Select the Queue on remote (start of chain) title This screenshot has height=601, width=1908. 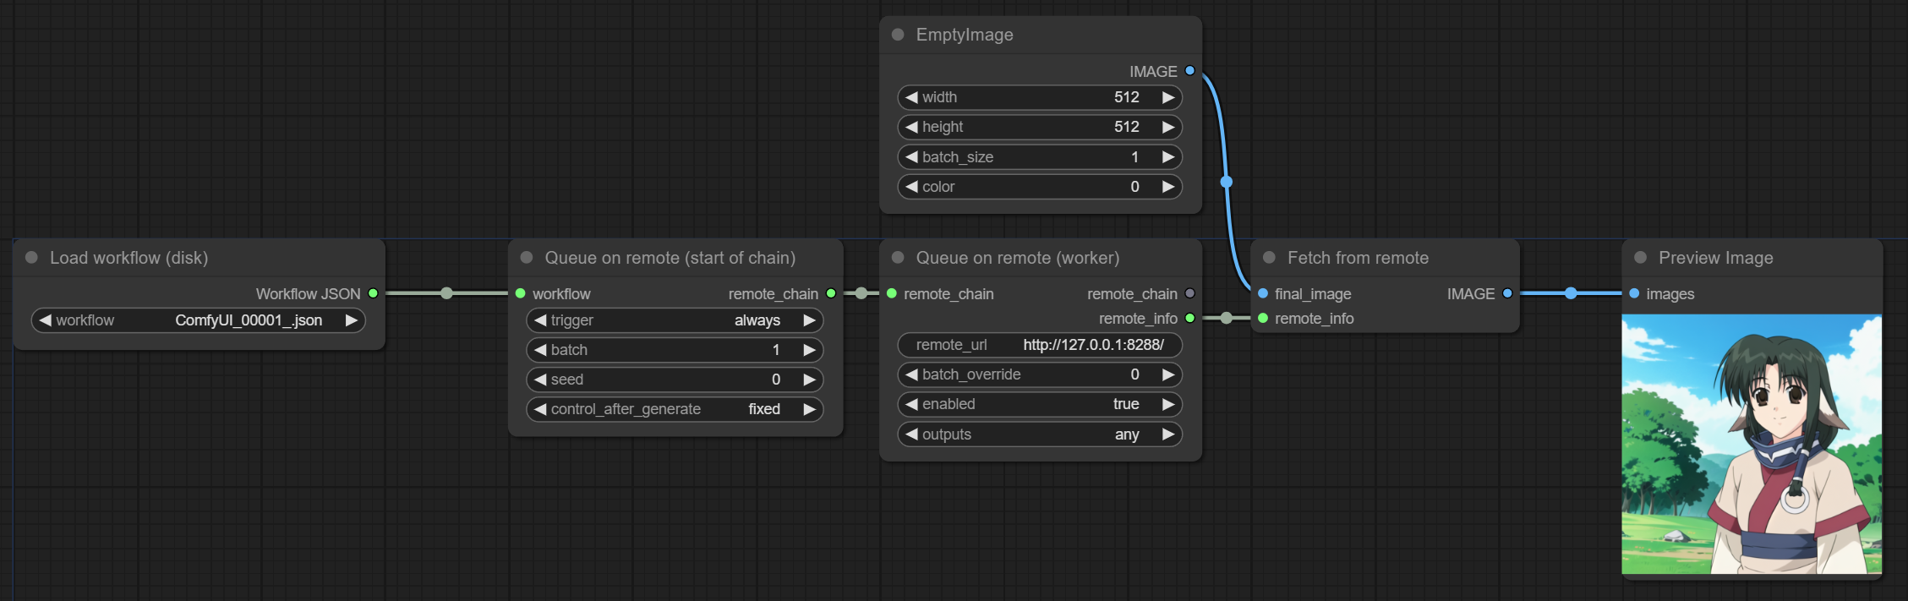670,258
